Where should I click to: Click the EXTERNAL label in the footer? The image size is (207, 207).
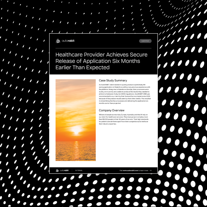[x=79, y=171]
